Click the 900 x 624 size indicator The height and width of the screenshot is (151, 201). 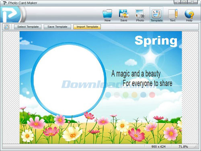click(x=158, y=147)
